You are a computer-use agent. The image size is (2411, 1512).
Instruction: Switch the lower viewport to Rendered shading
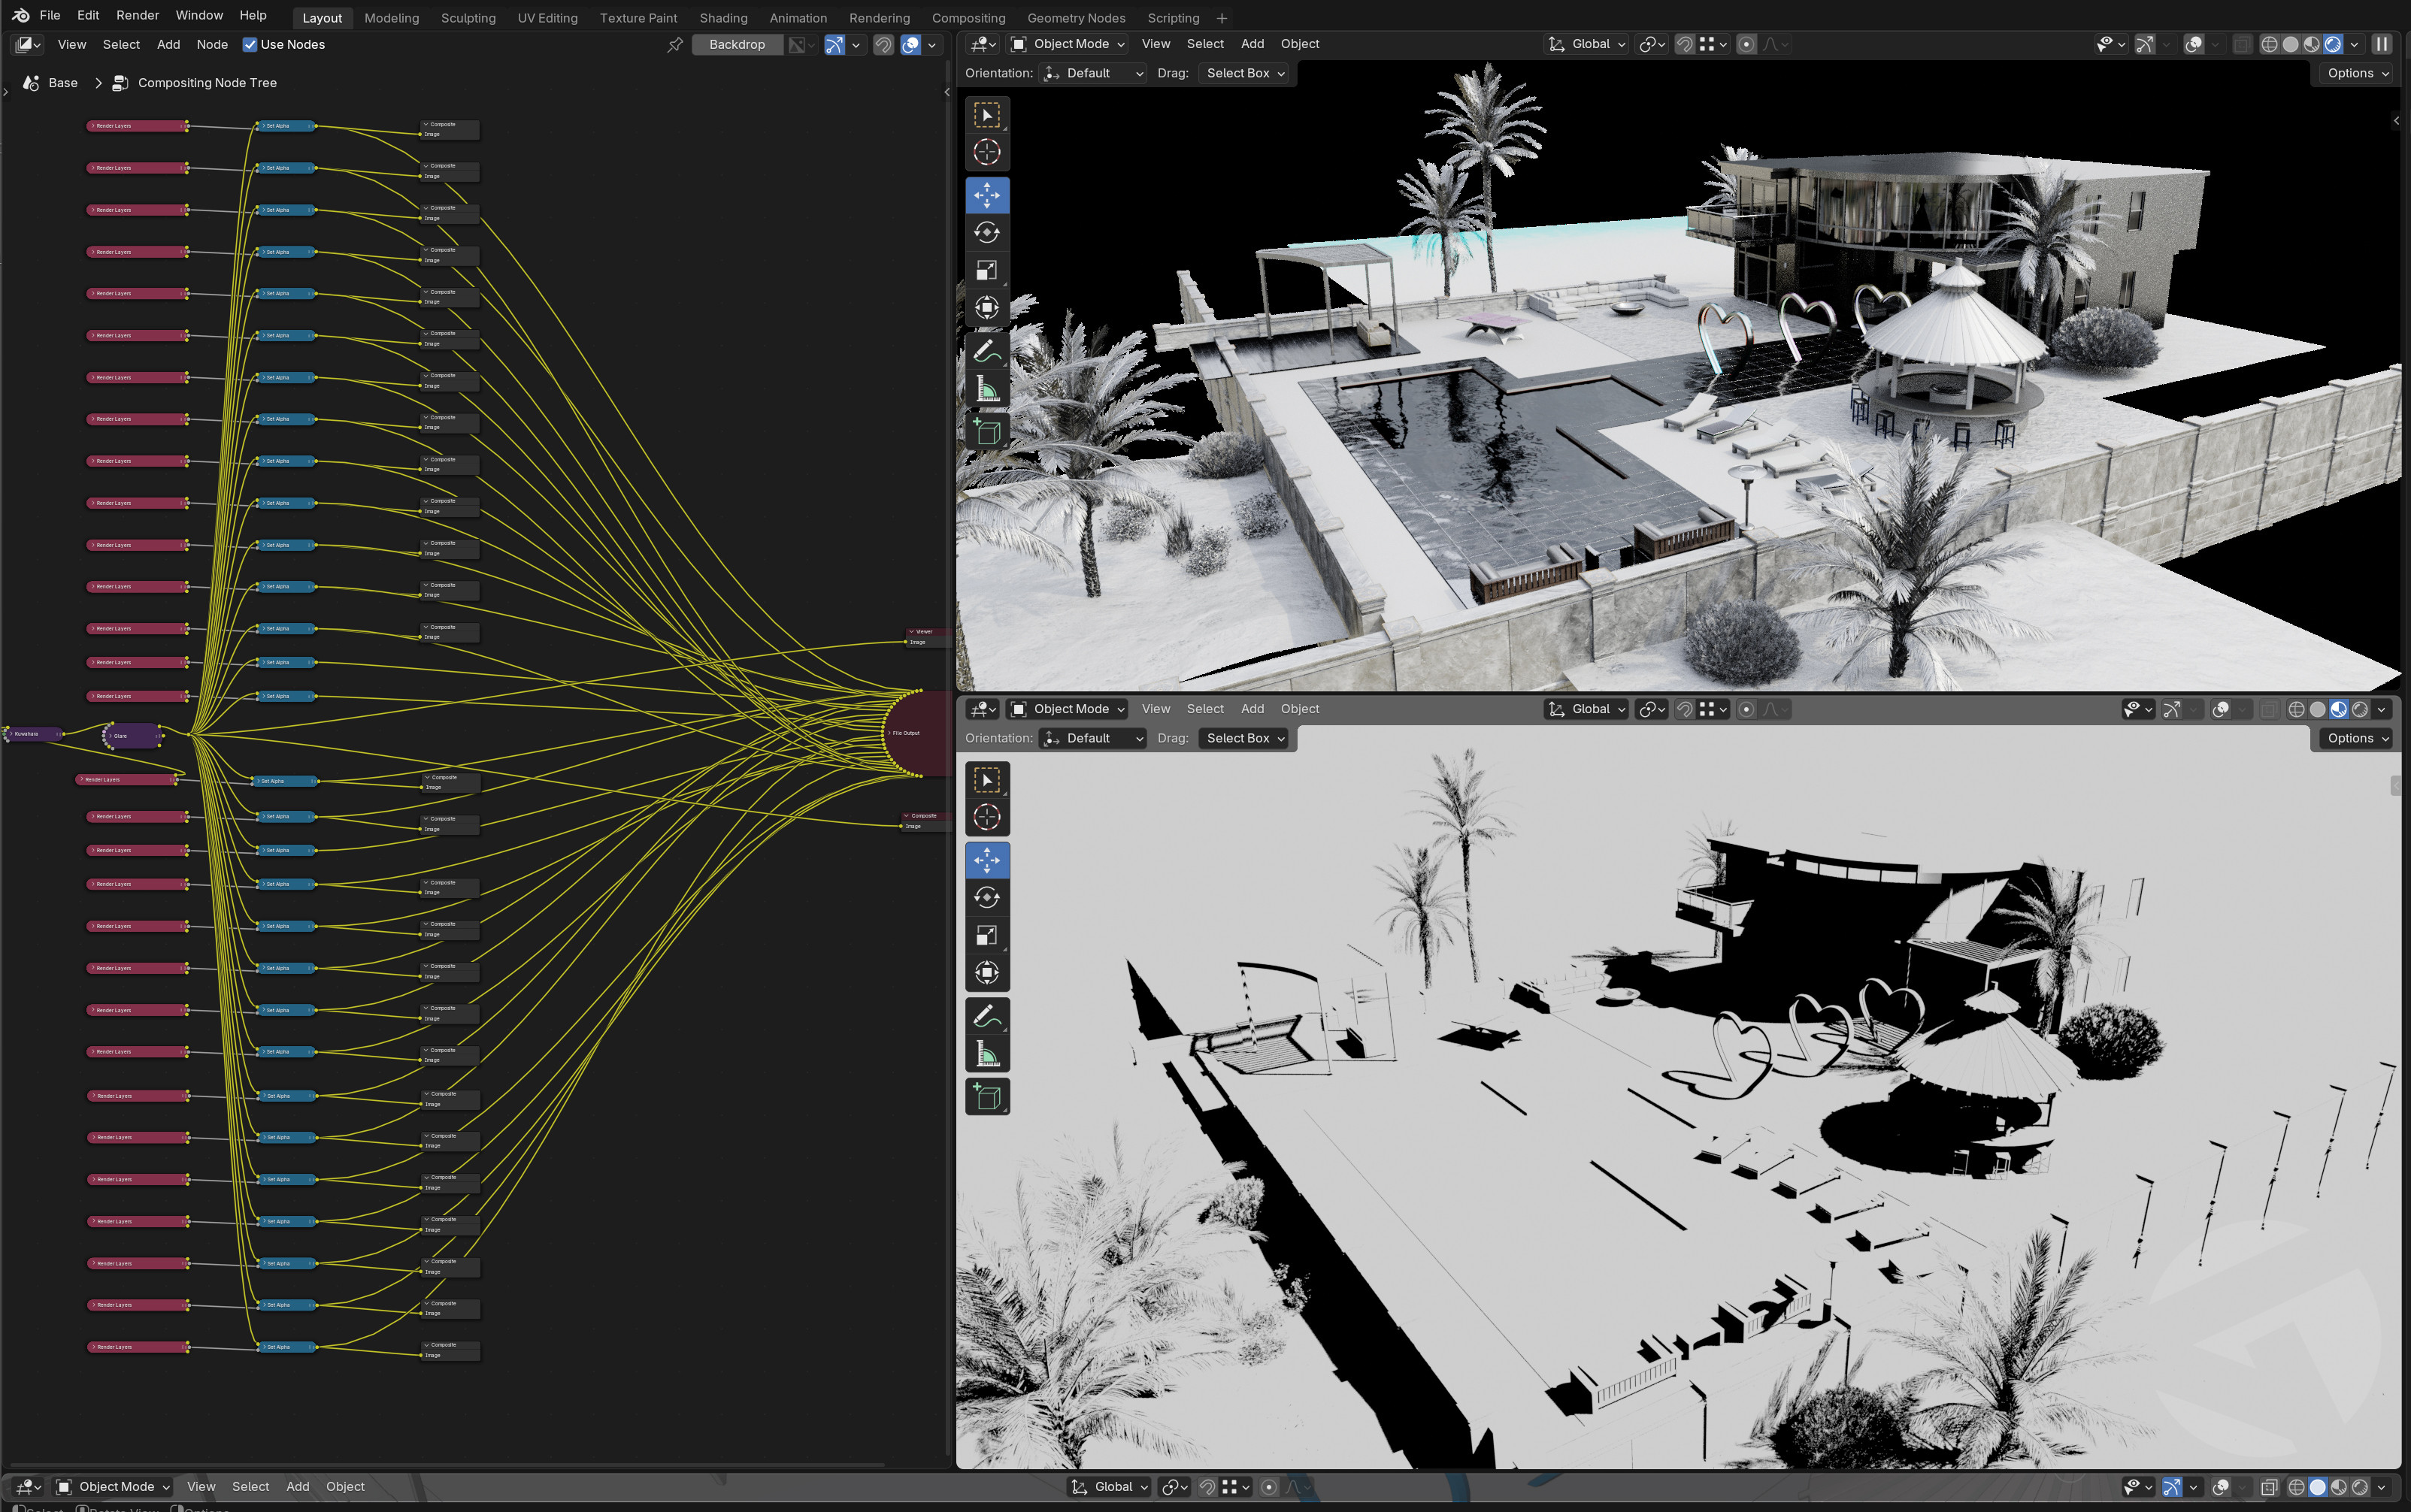click(2360, 709)
